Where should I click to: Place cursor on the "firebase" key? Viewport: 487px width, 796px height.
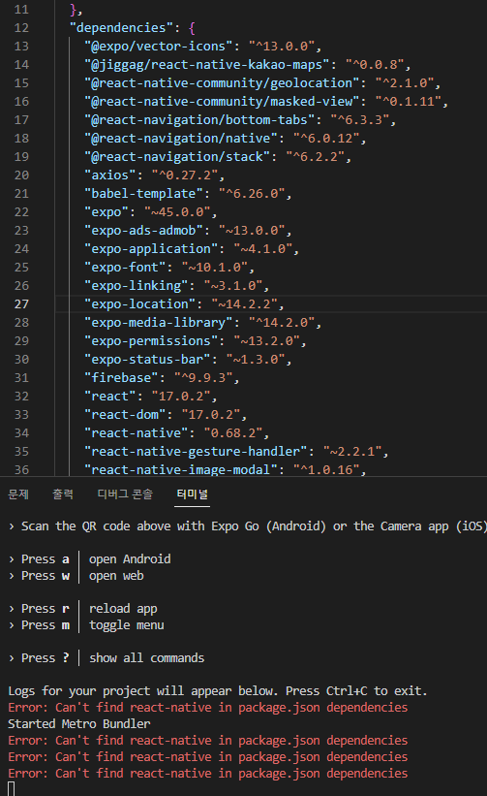pos(121,378)
